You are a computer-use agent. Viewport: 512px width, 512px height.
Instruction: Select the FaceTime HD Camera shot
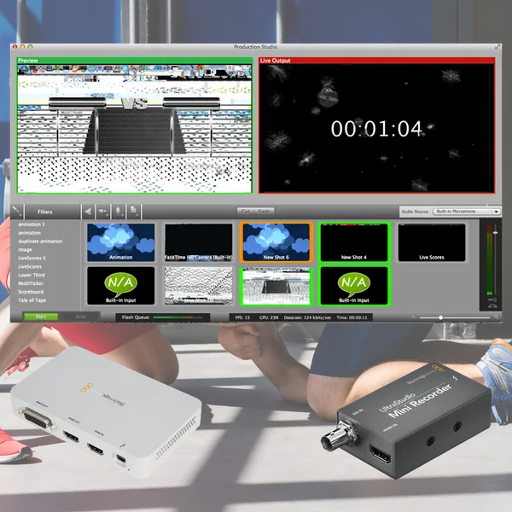(x=199, y=242)
